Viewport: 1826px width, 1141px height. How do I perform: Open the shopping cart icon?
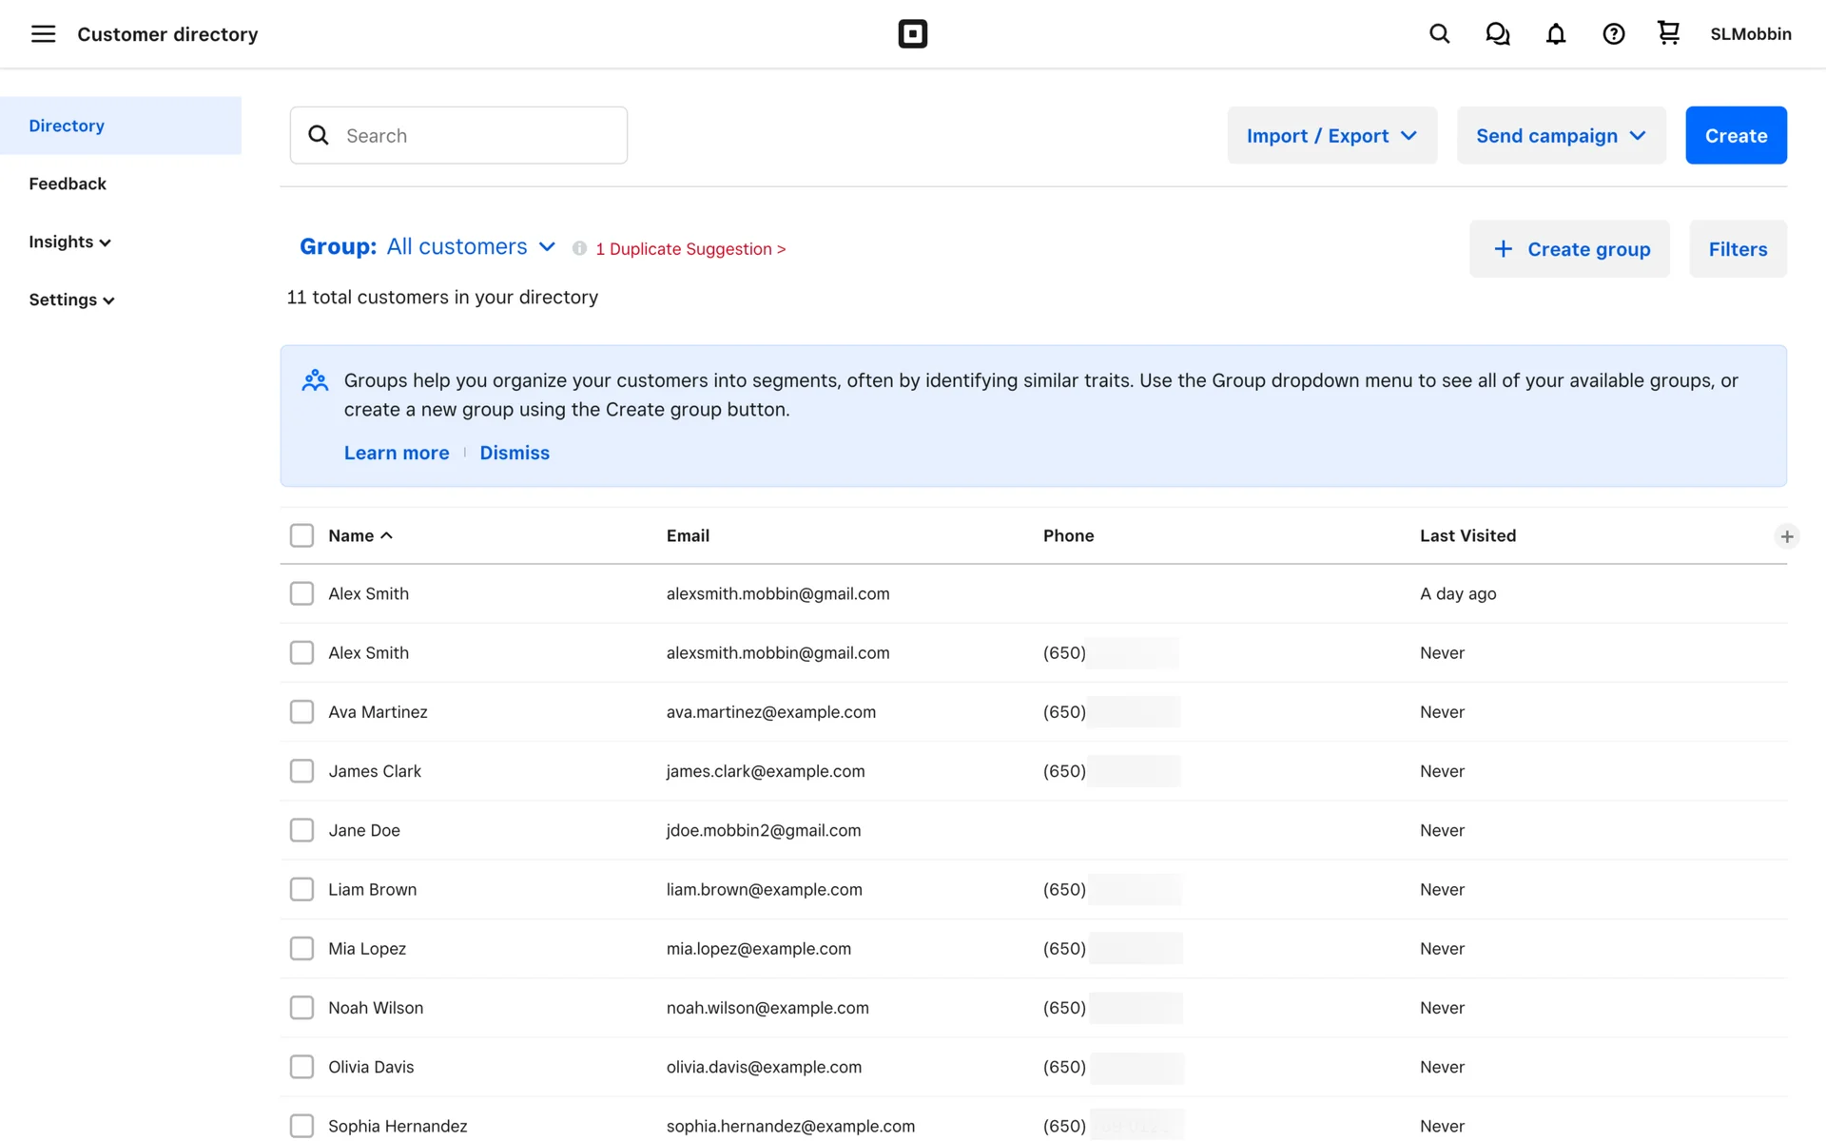click(x=1668, y=33)
